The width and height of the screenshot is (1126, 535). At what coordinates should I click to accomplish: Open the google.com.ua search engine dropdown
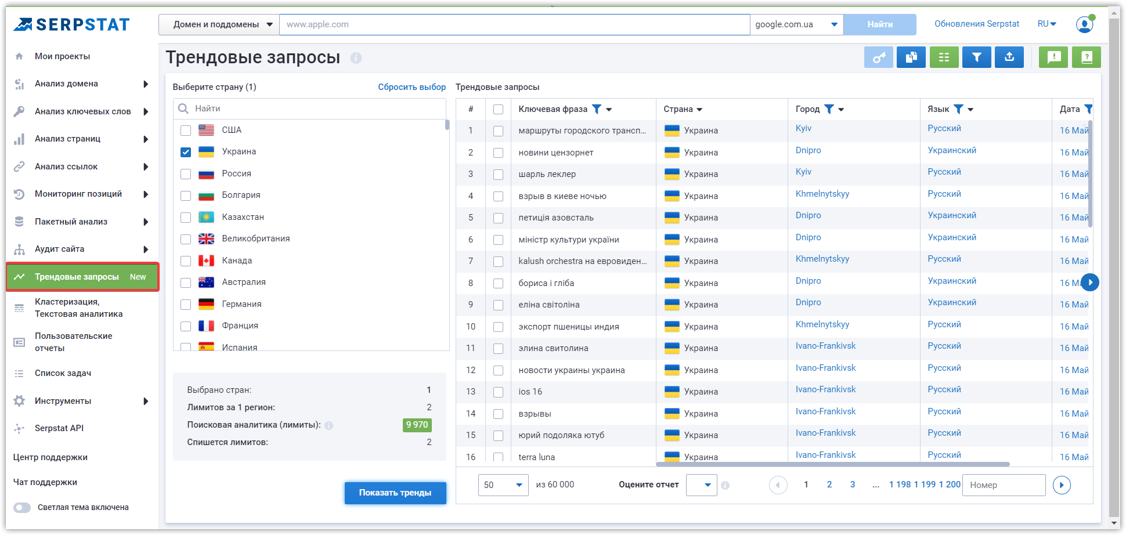tap(797, 24)
